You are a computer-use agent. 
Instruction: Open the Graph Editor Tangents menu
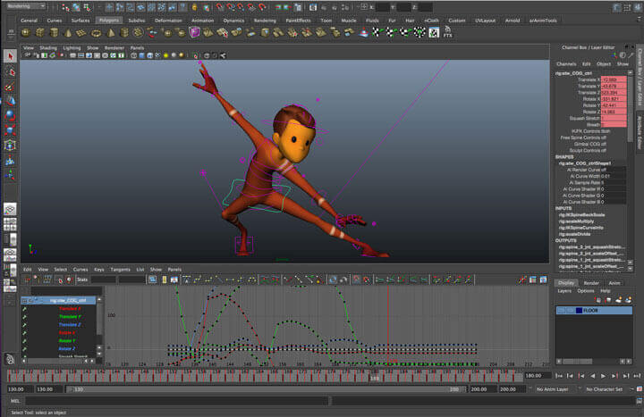121,270
